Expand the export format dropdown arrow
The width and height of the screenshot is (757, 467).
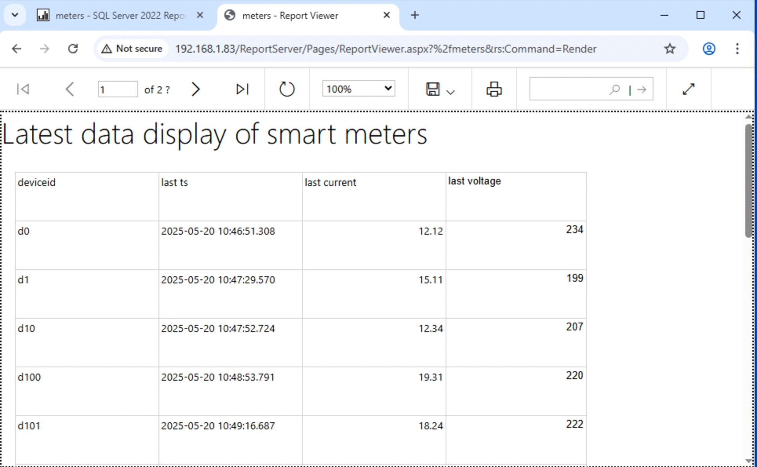pos(451,92)
